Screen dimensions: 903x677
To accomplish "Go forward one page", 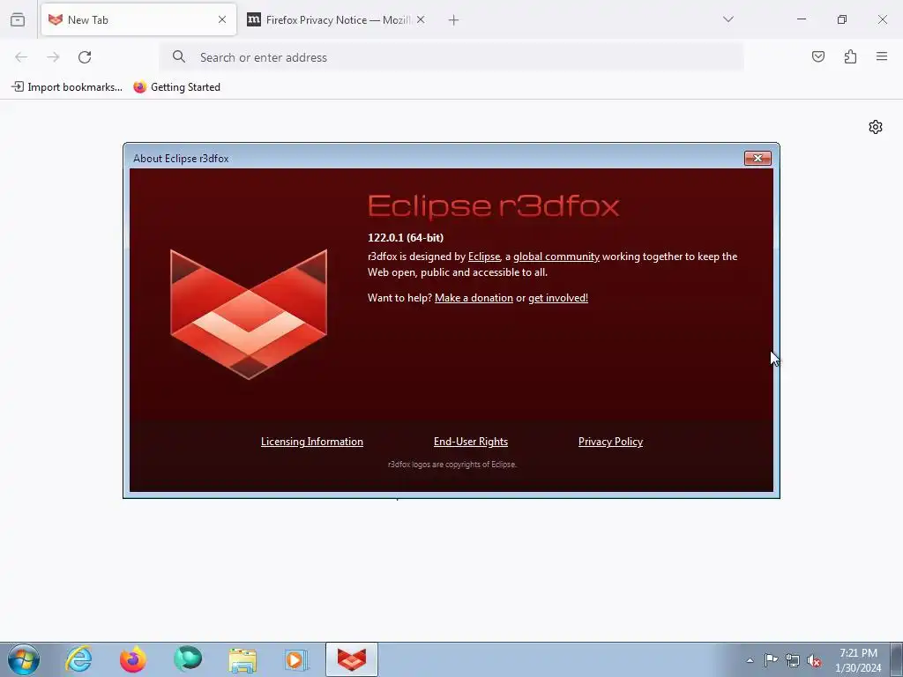I will point(53,57).
